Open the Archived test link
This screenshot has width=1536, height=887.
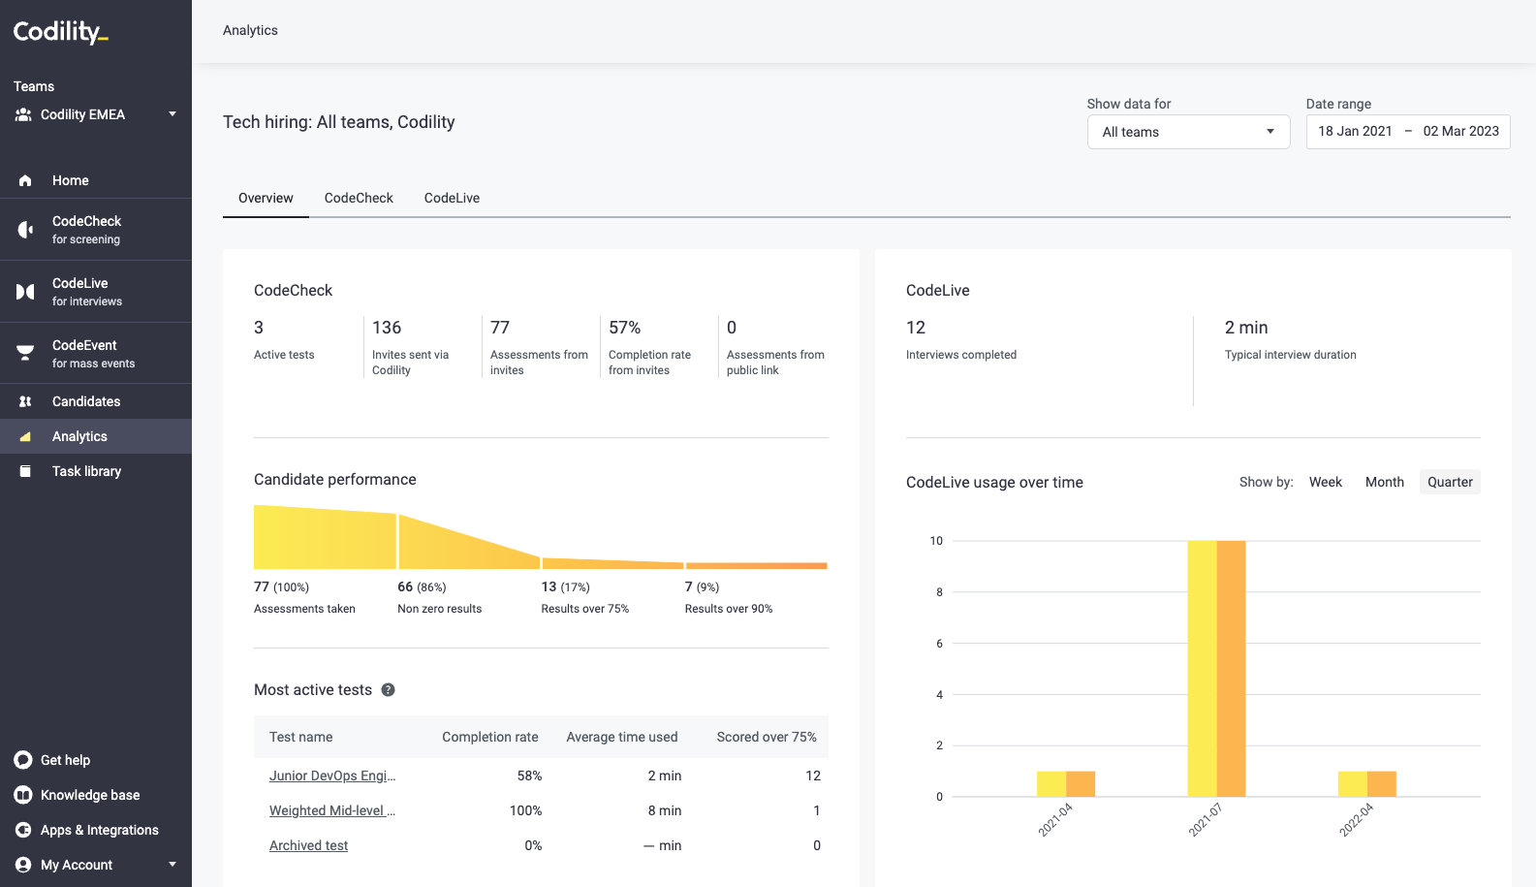pyautogui.click(x=308, y=845)
